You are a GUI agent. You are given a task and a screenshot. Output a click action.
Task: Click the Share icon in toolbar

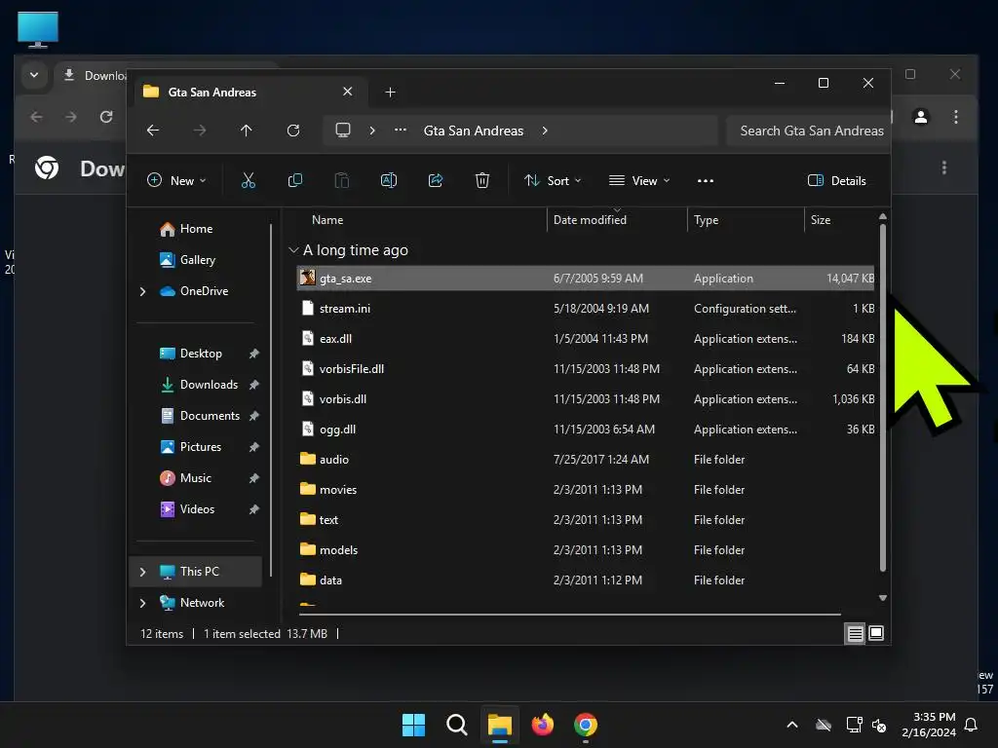tap(436, 180)
